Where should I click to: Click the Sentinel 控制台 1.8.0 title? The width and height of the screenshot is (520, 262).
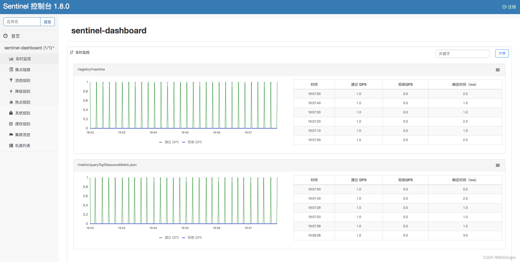pos(36,6)
